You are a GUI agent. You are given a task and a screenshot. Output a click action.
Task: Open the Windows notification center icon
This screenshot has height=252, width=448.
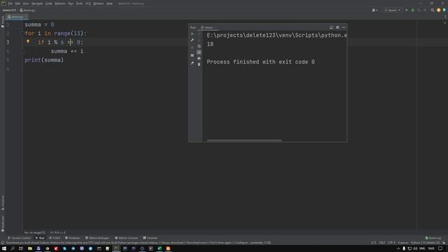pyautogui.click(x=440, y=248)
